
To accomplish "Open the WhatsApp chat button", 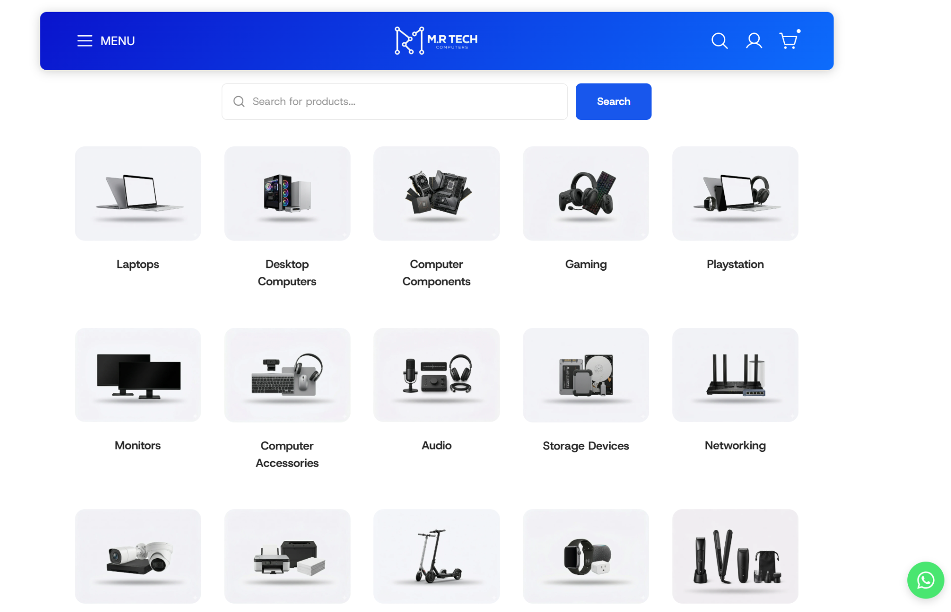I will (x=925, y=580).
